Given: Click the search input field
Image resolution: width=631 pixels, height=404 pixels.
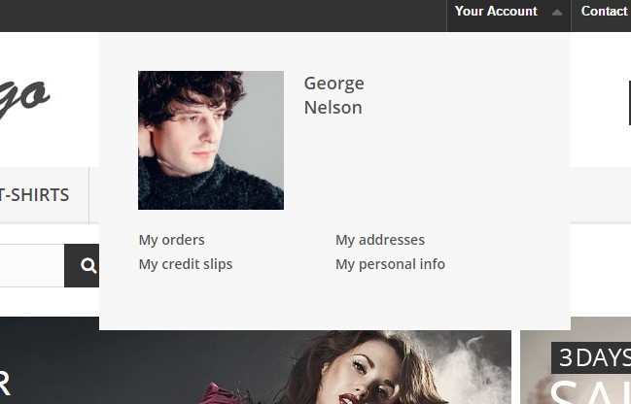Looking at the screenshot, I should pyautogui.click(x=32, y=265).
